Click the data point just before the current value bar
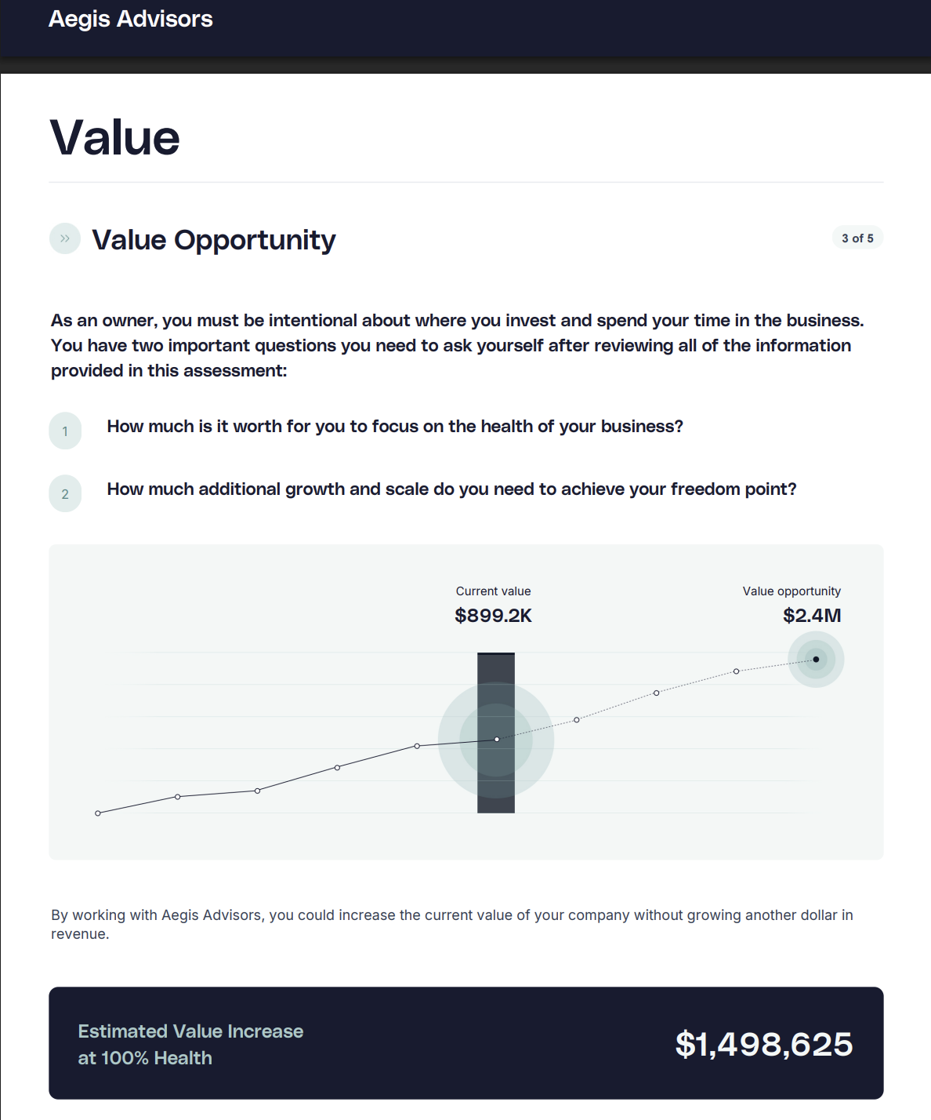Viewport: 931px width, 1120px height. click(417, 746)
